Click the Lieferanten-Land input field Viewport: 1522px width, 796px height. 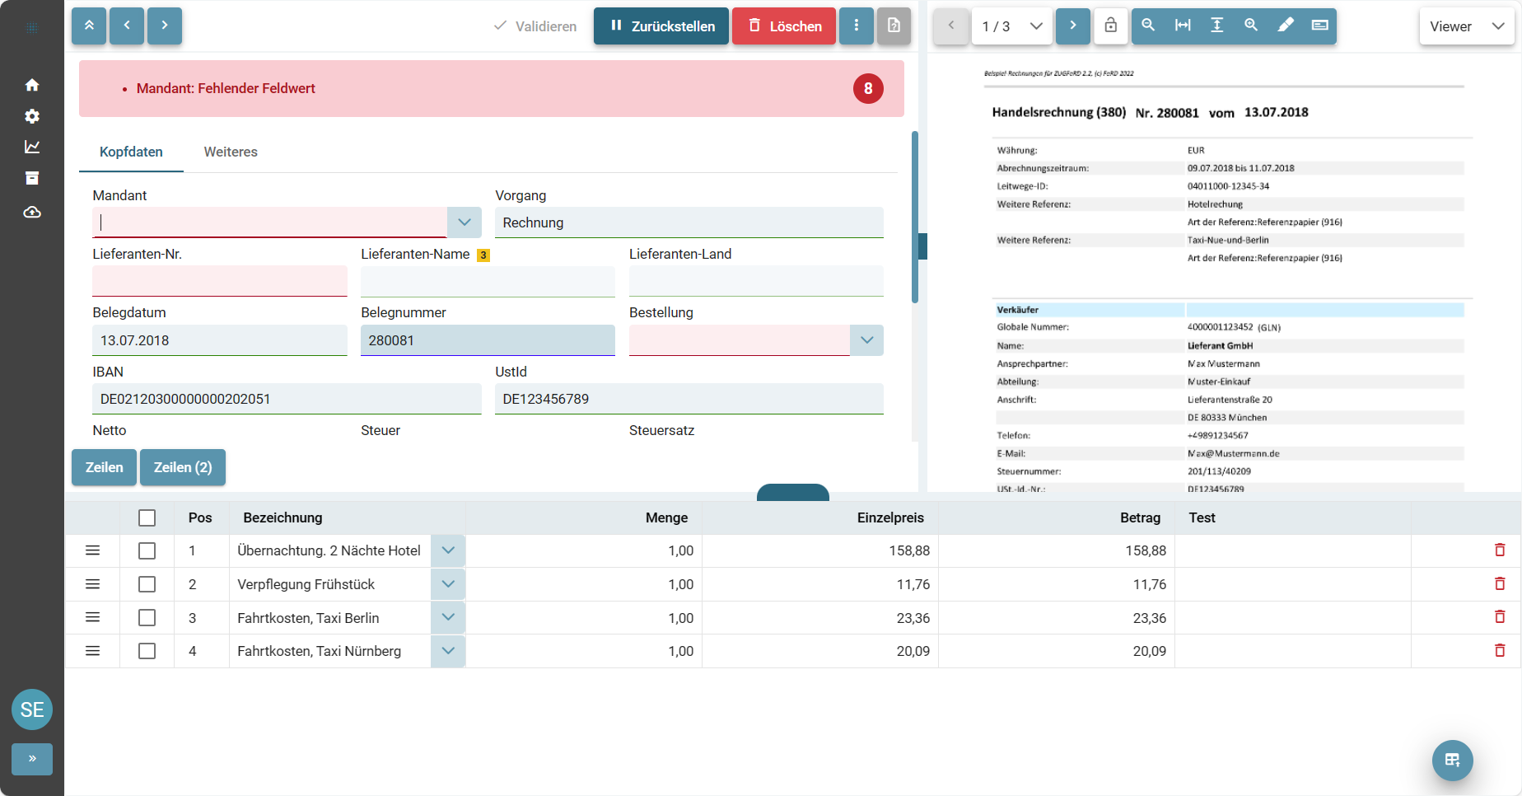[756, 281]
